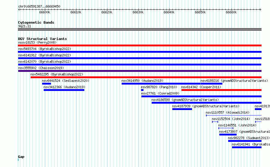Open esv27761 (Conrad2009) label
The height and width of the screenshot is (167, 270).
(160, 93)
